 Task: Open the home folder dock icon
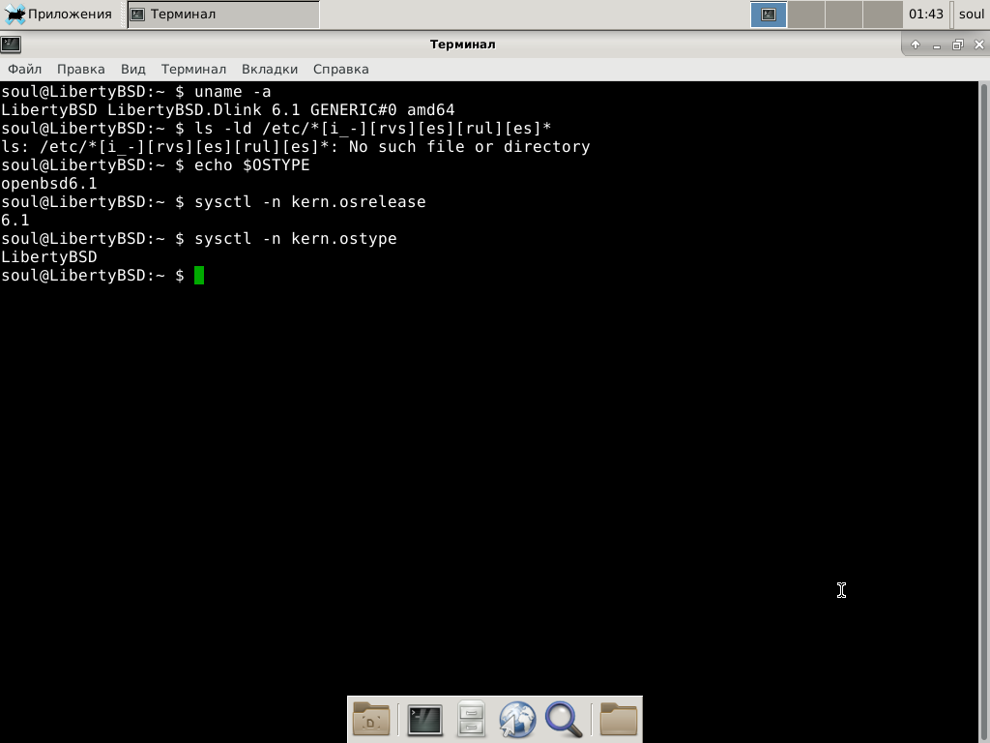[618, 719]
